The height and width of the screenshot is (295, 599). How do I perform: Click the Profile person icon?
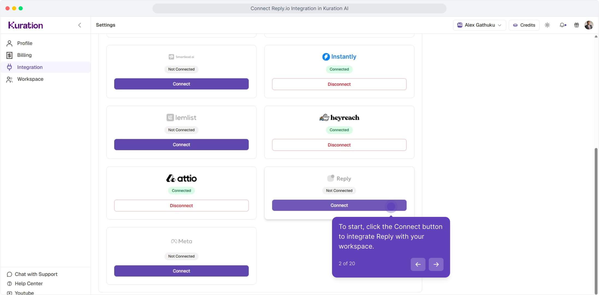coord(10,43)
